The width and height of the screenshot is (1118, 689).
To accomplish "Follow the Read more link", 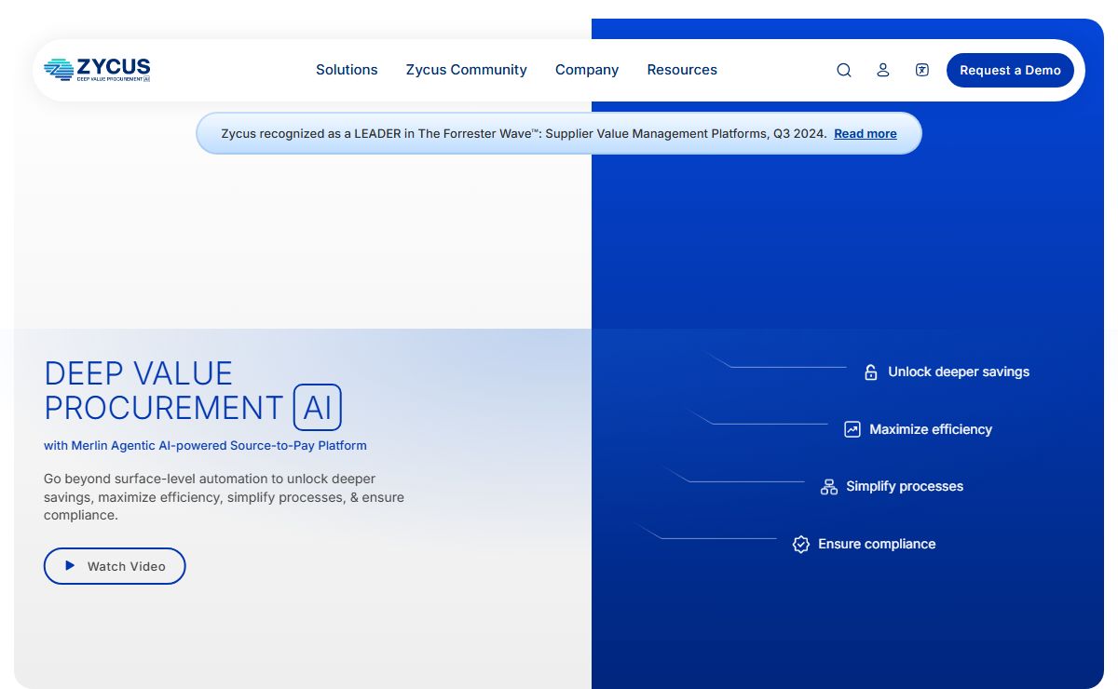I will 866,134.
